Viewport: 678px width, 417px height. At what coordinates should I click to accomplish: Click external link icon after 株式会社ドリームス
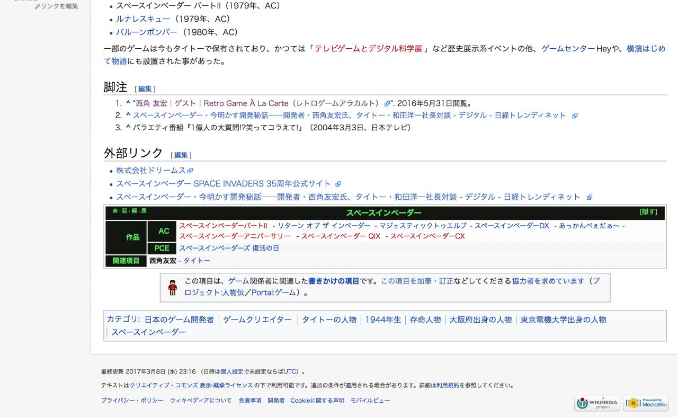point(190,171)
